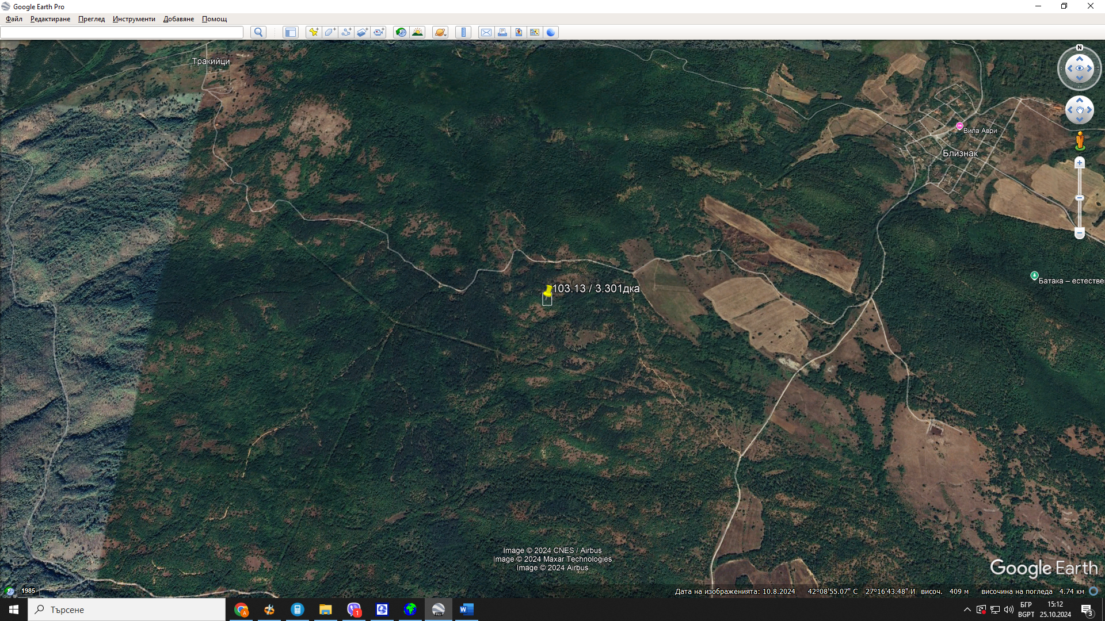Add a path from the toolbar

[346, 32]
